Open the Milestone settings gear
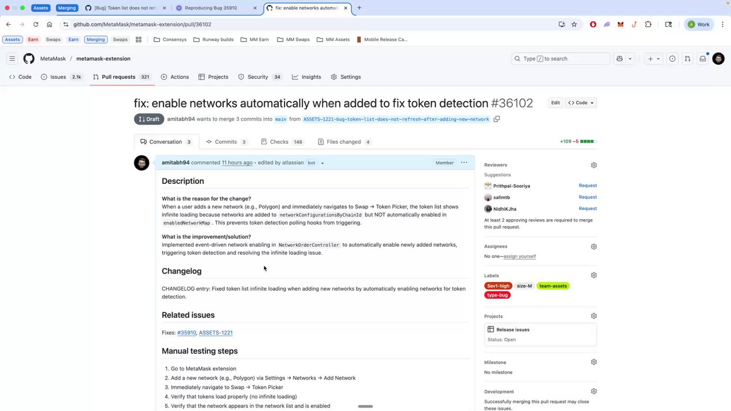This screenshot has width=731, height=411. pos(593,362)
